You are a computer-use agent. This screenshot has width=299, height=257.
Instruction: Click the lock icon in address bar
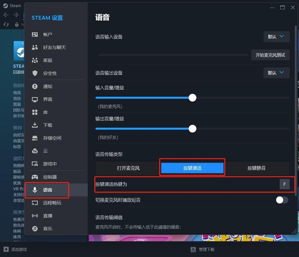tap(17, 24)
